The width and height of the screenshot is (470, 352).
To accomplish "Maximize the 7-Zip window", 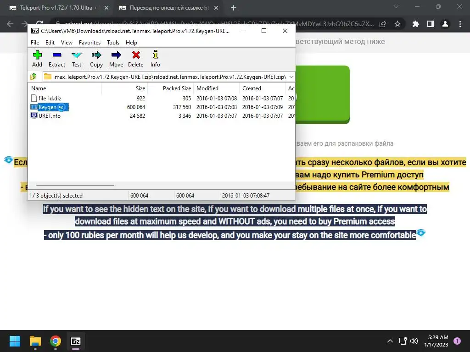I will coord(264,31).
